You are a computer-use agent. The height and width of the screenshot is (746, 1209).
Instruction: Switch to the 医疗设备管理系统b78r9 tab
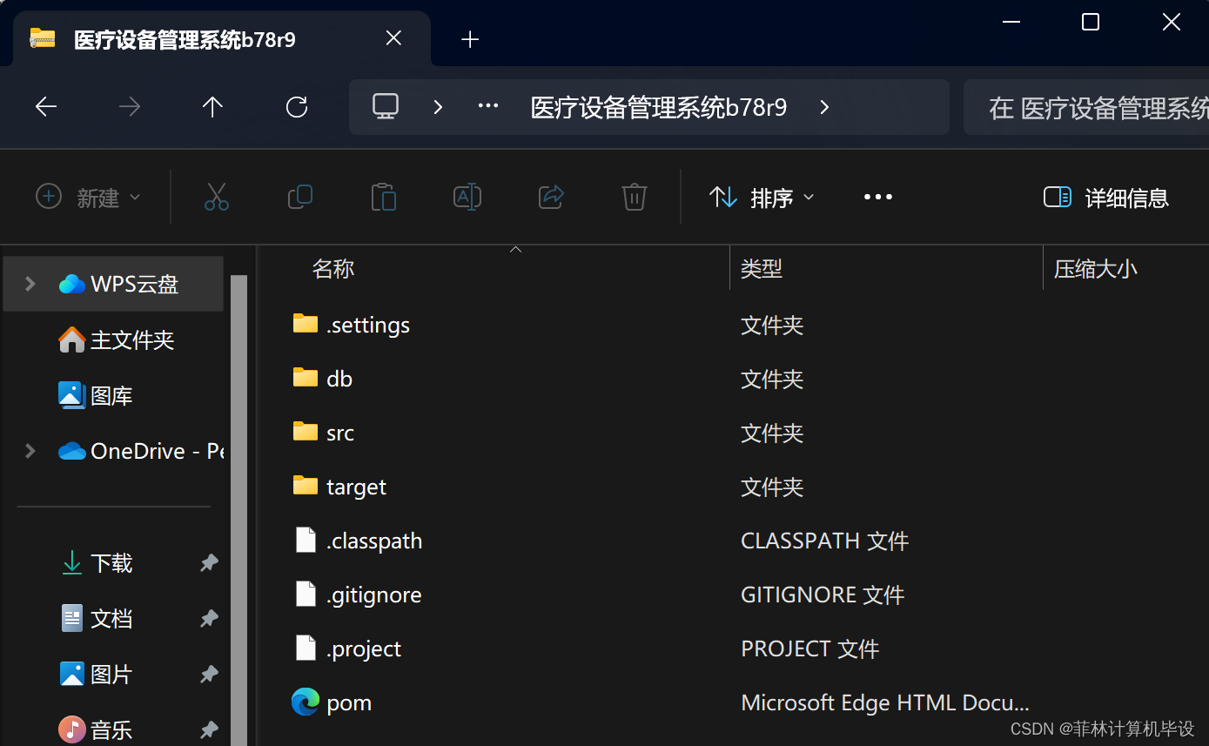tap(185, 39)
